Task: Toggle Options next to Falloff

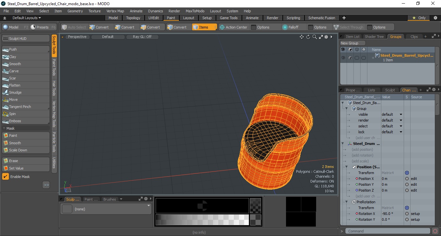Action: (x=320, y=27)
